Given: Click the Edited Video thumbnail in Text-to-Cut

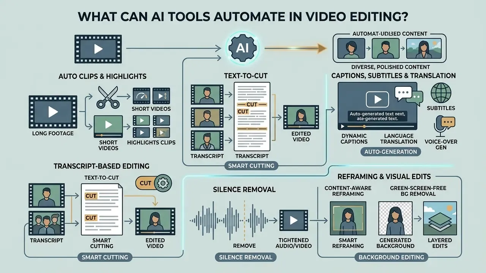Looking at the screenshot, I should coord(301,118).
